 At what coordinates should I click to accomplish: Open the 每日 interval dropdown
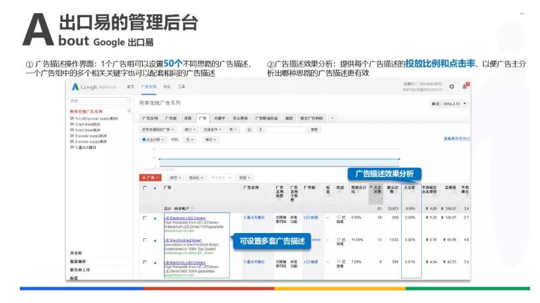(x=210, y=140)
